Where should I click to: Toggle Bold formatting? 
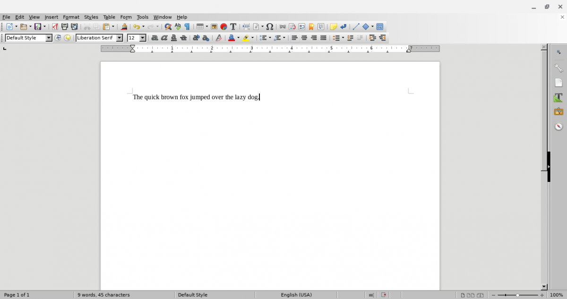tap(155, 38)
